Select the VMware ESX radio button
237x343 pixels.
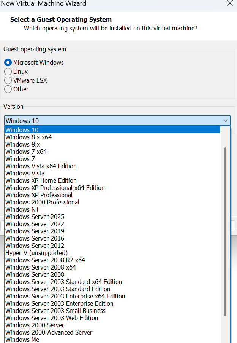coord(8,80)
